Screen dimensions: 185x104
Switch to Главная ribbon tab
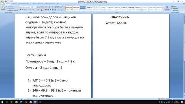(x=8, y=4)
